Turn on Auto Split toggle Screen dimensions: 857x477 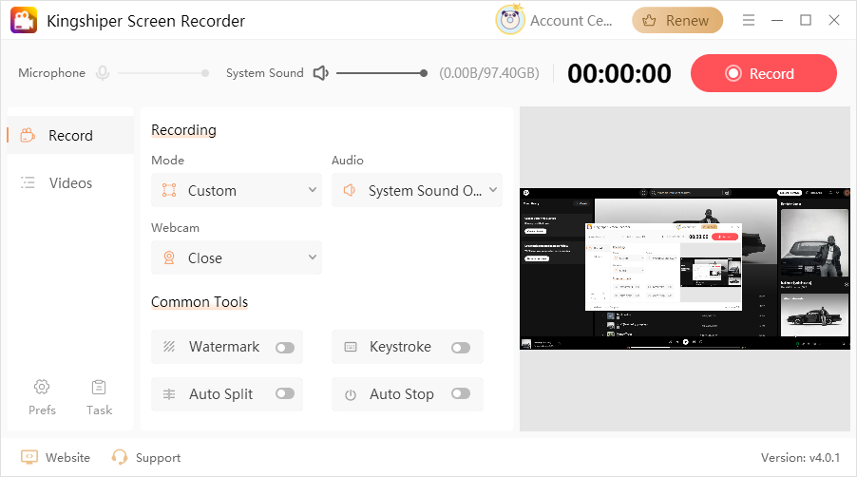[285, 393]
